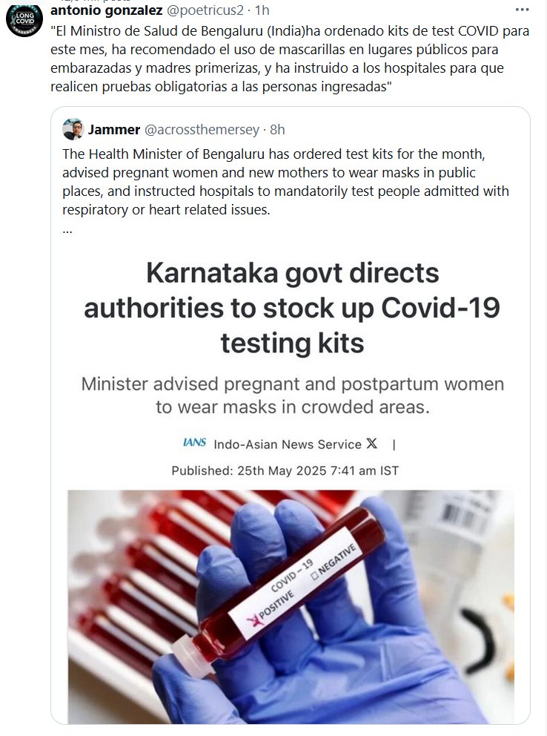
Task: Open the three-dot more options menu
Action: (x=522, y=10)
